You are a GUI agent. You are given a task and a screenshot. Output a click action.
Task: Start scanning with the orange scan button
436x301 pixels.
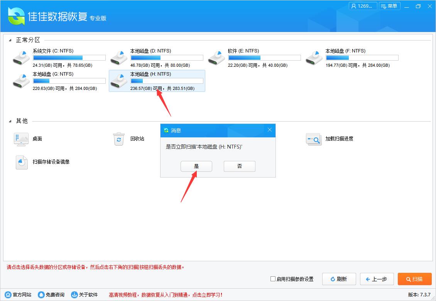pos(414,279)
